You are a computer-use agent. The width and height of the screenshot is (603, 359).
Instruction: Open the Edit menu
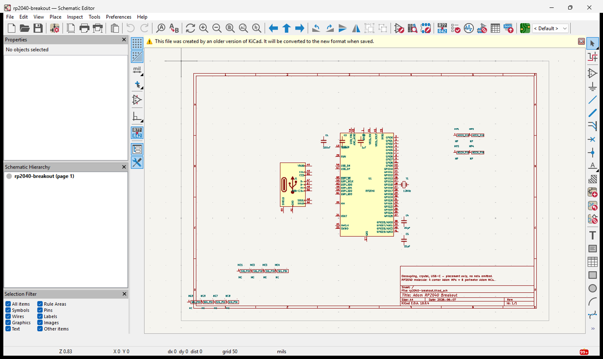pyautogui.click(x=24, y=17)
